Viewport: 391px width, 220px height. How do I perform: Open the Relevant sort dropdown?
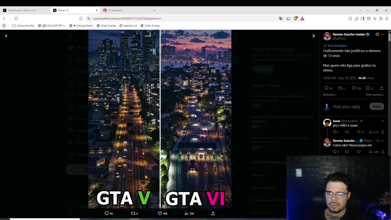[330, 95]
